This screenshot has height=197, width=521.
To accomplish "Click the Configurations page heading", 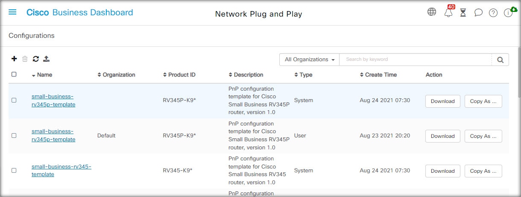I will [x=32, y=36].
